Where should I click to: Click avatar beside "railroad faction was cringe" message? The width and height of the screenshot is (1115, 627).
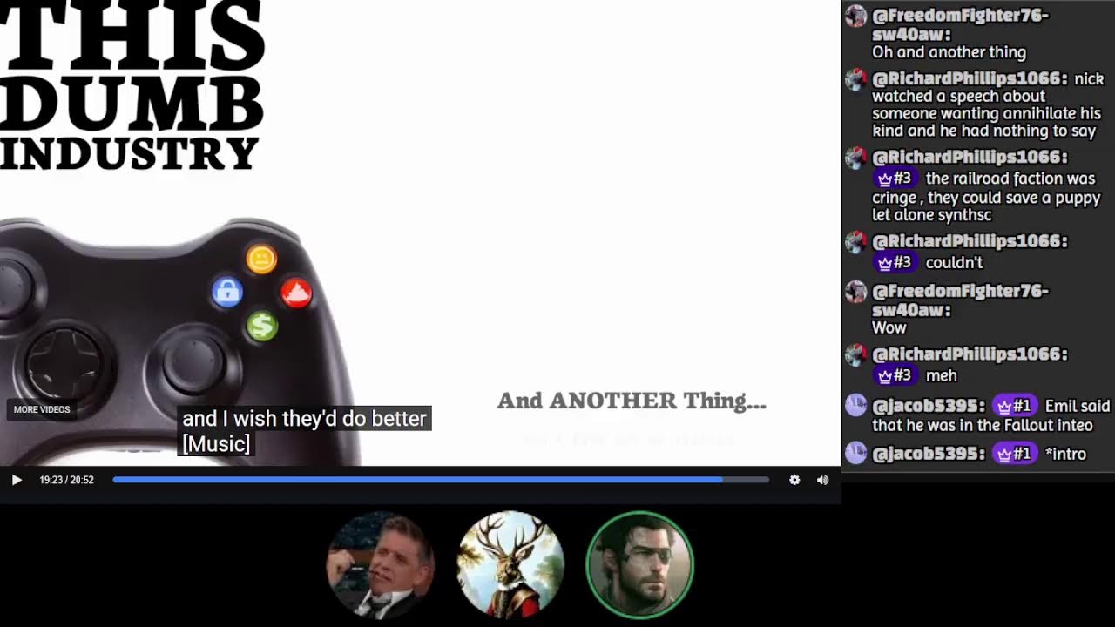tap(856, 158)
